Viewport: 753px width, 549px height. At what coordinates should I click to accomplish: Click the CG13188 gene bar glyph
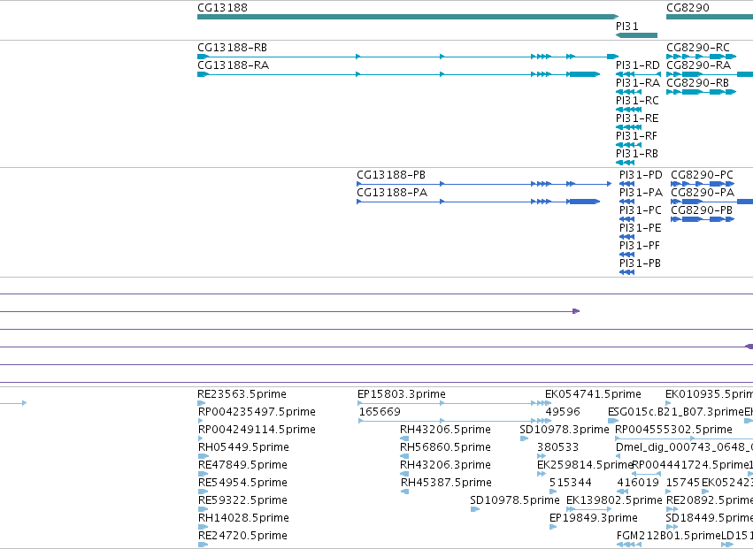(408, 17)
